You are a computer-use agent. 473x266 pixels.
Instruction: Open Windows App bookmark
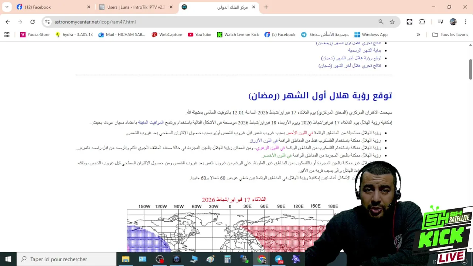pyautogui.click(x=371, y=34)
